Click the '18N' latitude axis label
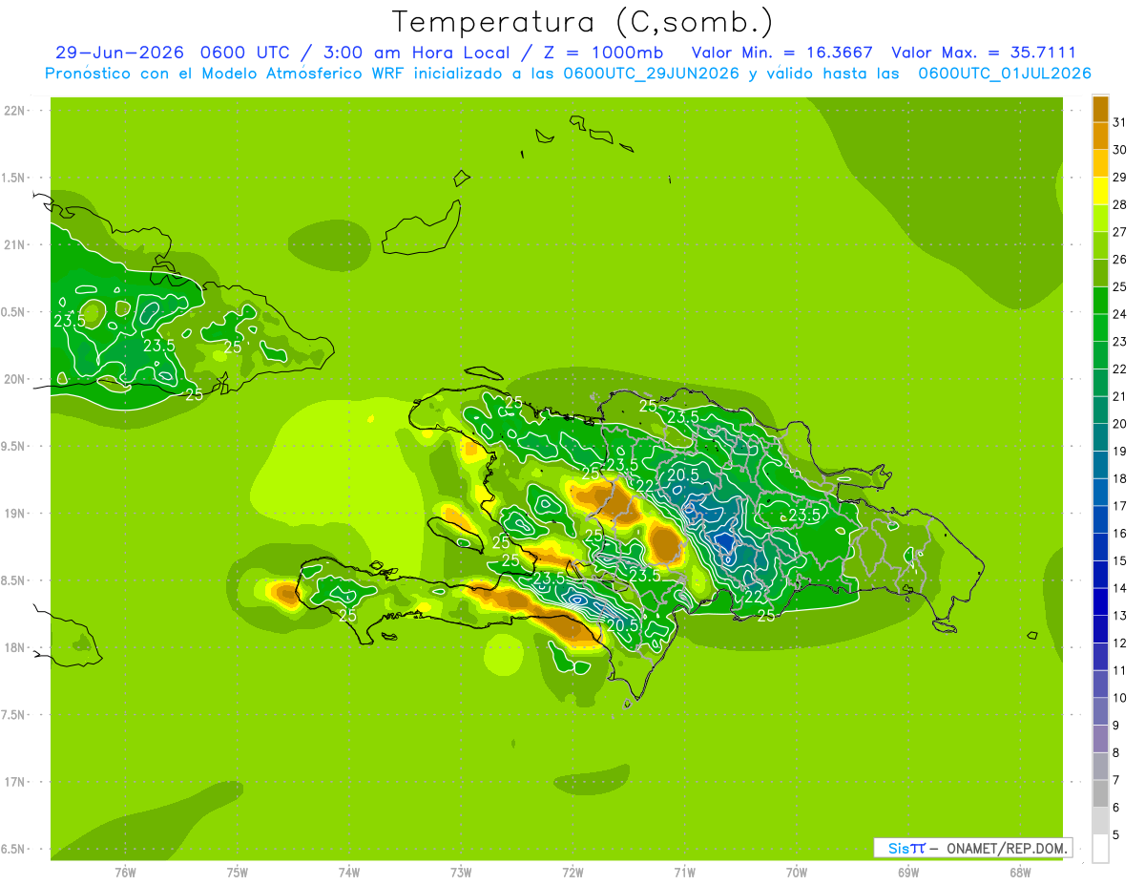 coord(14,648)
